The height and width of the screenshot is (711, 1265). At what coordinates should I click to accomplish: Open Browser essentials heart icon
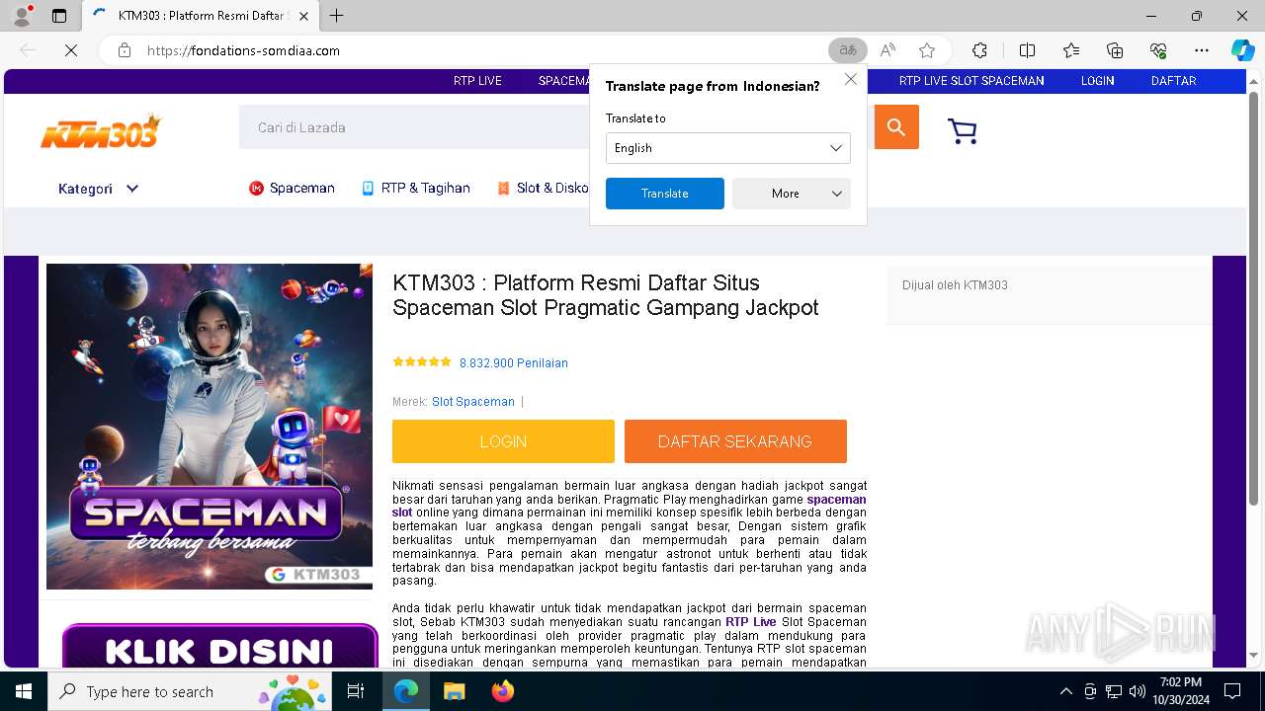point(1158,50)
